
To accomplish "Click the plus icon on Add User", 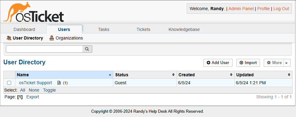I will click(208, 63).
